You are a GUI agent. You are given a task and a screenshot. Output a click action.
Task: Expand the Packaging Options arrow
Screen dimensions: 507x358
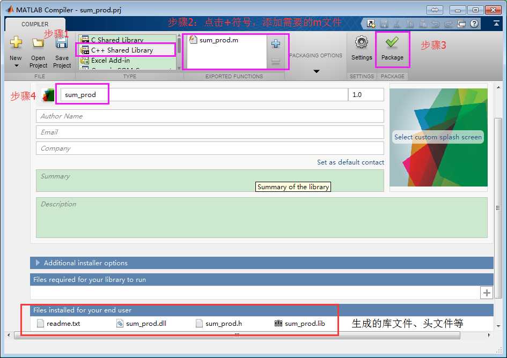317,71
